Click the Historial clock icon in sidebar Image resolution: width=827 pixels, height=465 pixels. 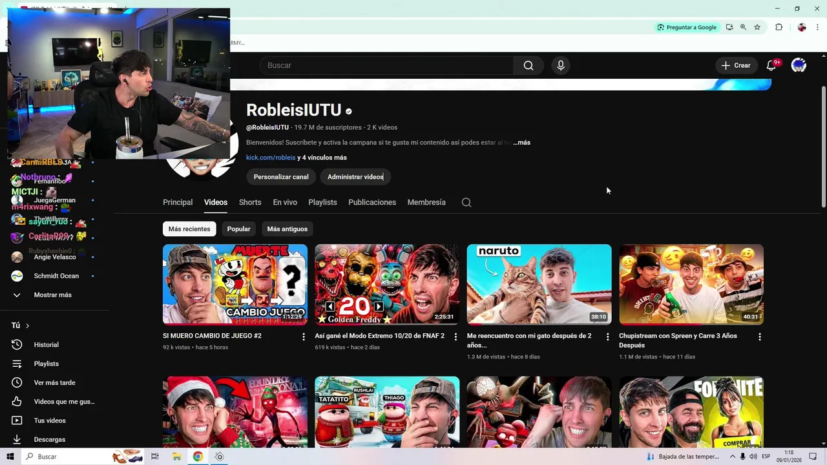click(x=17, y=345)
